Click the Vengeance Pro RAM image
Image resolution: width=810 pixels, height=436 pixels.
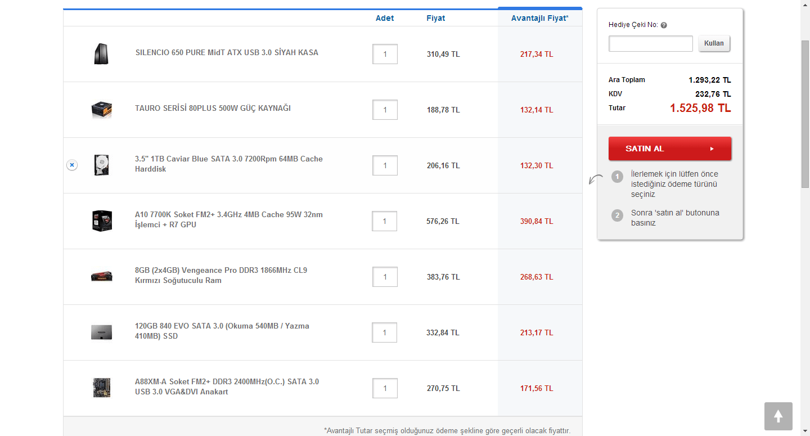coord(101,276)
